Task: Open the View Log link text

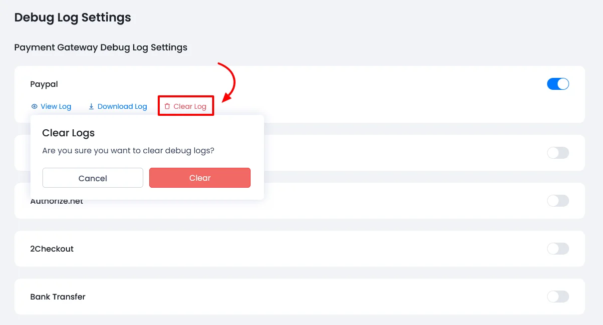Action: pos(56,106)
